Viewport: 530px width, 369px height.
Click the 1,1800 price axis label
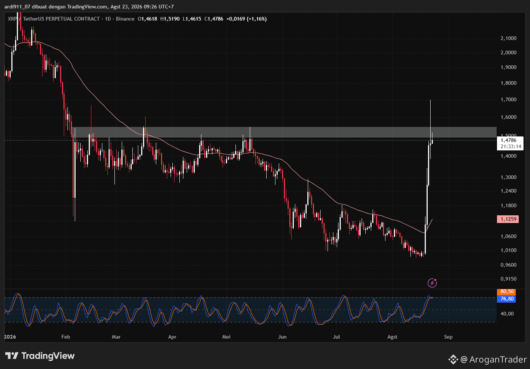pos(508,205)
